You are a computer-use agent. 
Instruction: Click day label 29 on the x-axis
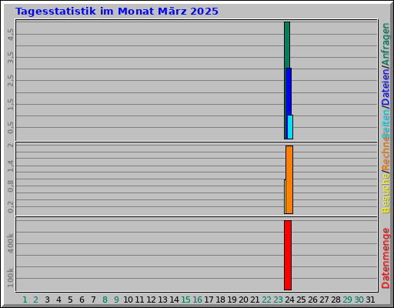[x=347, y=300]
